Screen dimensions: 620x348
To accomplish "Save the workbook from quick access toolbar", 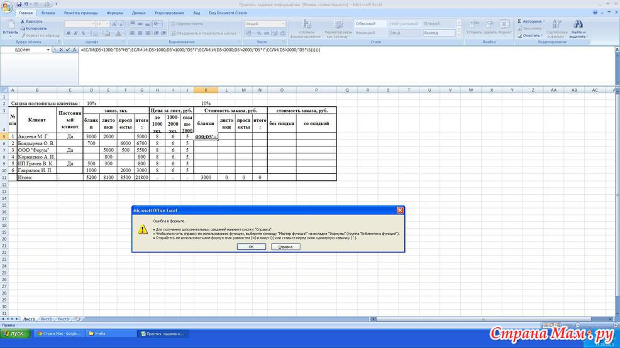I will [x=19, y=4].
